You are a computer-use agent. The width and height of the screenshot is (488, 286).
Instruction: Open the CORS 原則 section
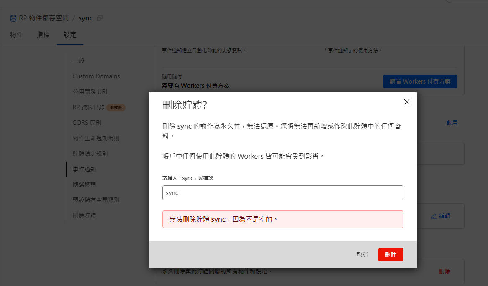[x=87, y=122]
